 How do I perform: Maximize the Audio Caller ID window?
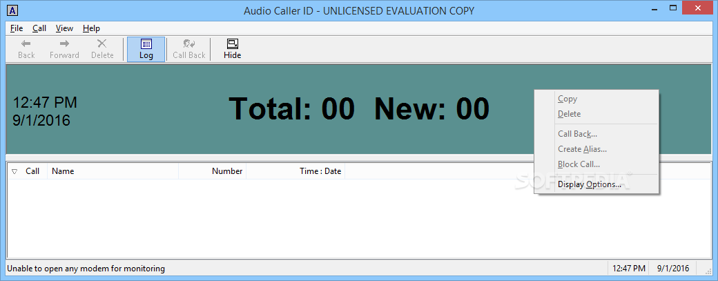coord(672,7)
